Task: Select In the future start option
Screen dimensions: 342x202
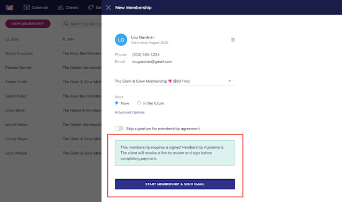Action: click(x=139, y=103)
